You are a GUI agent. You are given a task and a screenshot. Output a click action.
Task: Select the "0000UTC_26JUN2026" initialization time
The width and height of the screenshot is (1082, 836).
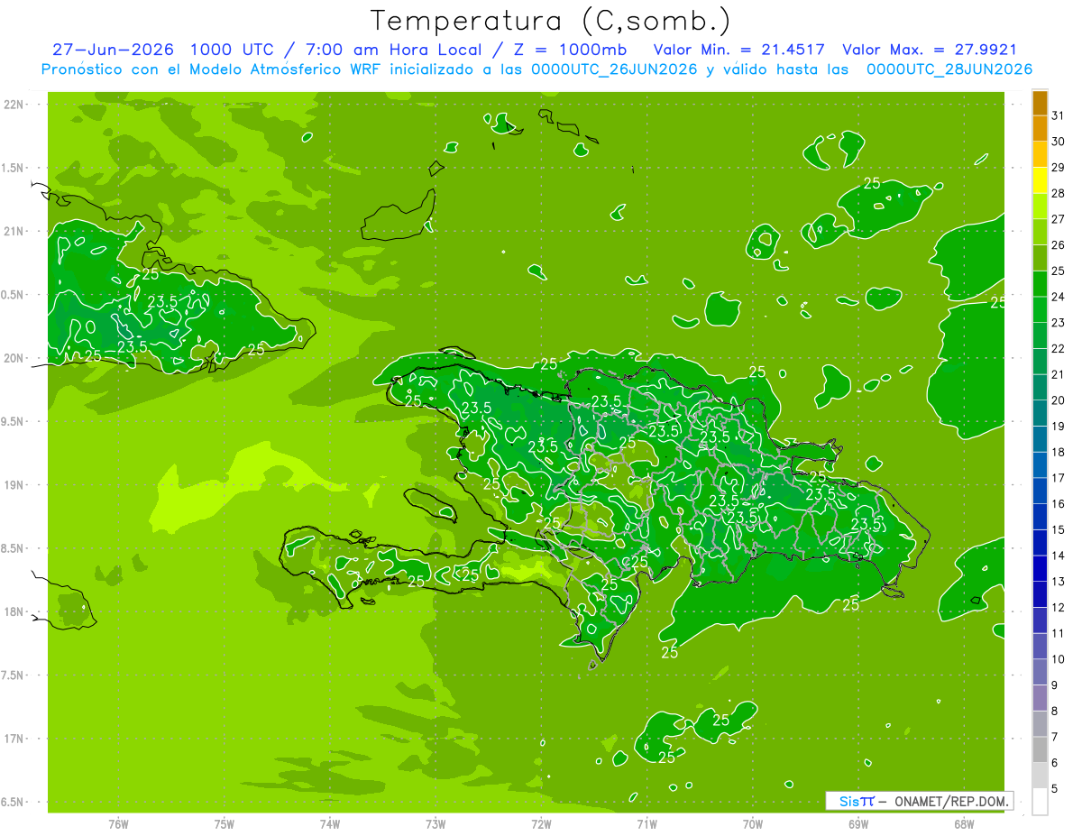tap(614, 69)
